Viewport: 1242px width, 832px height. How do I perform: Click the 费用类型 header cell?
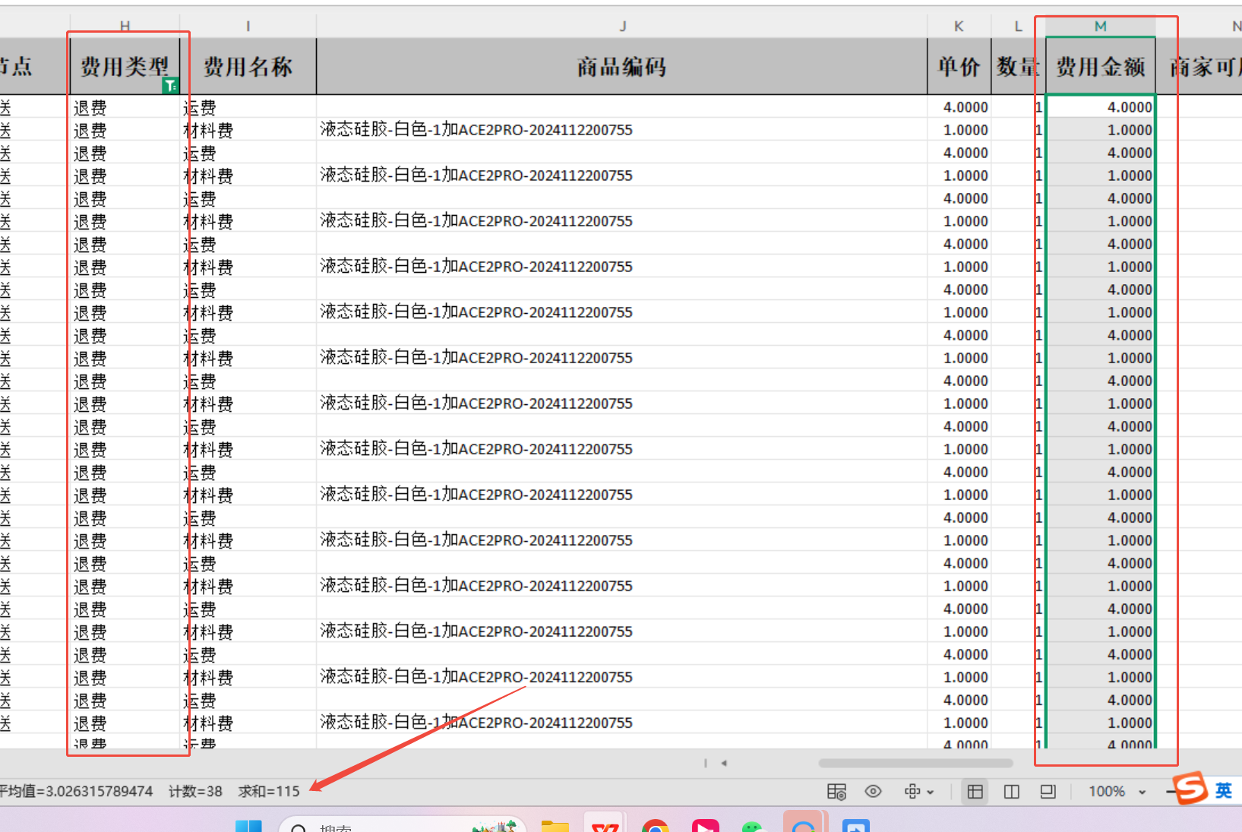pos(125,66)
